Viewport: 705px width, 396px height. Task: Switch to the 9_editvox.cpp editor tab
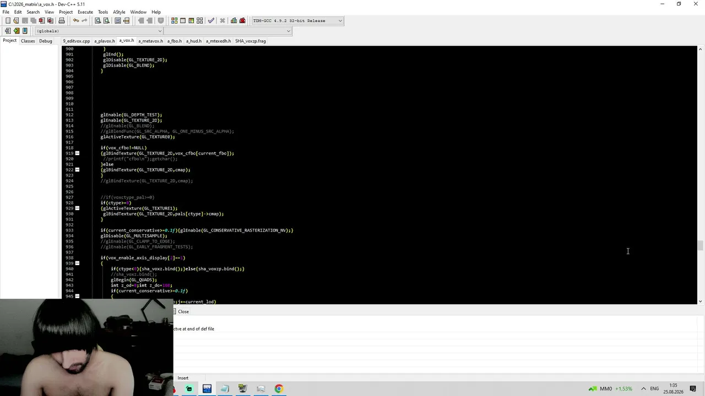pos(77,41)
